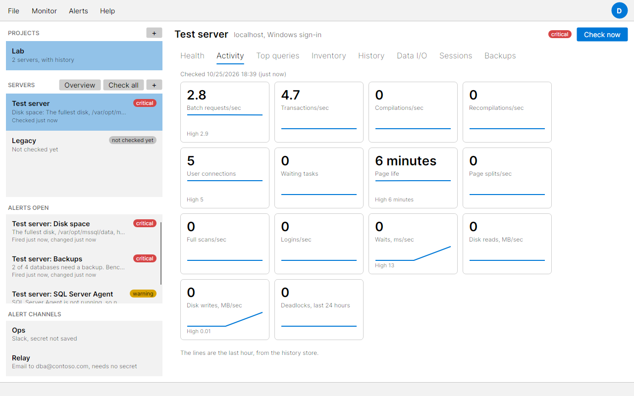Open the Waiting tasks card
The width and height of the screenshot is (634, 396).
[319, 178]
